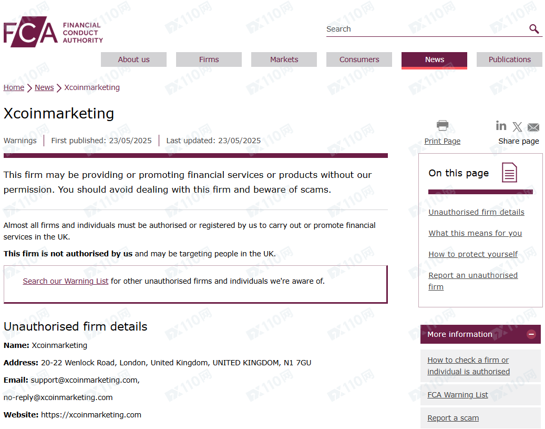Open the About us menu
This screenshot has width=545, height=429.
133,59
